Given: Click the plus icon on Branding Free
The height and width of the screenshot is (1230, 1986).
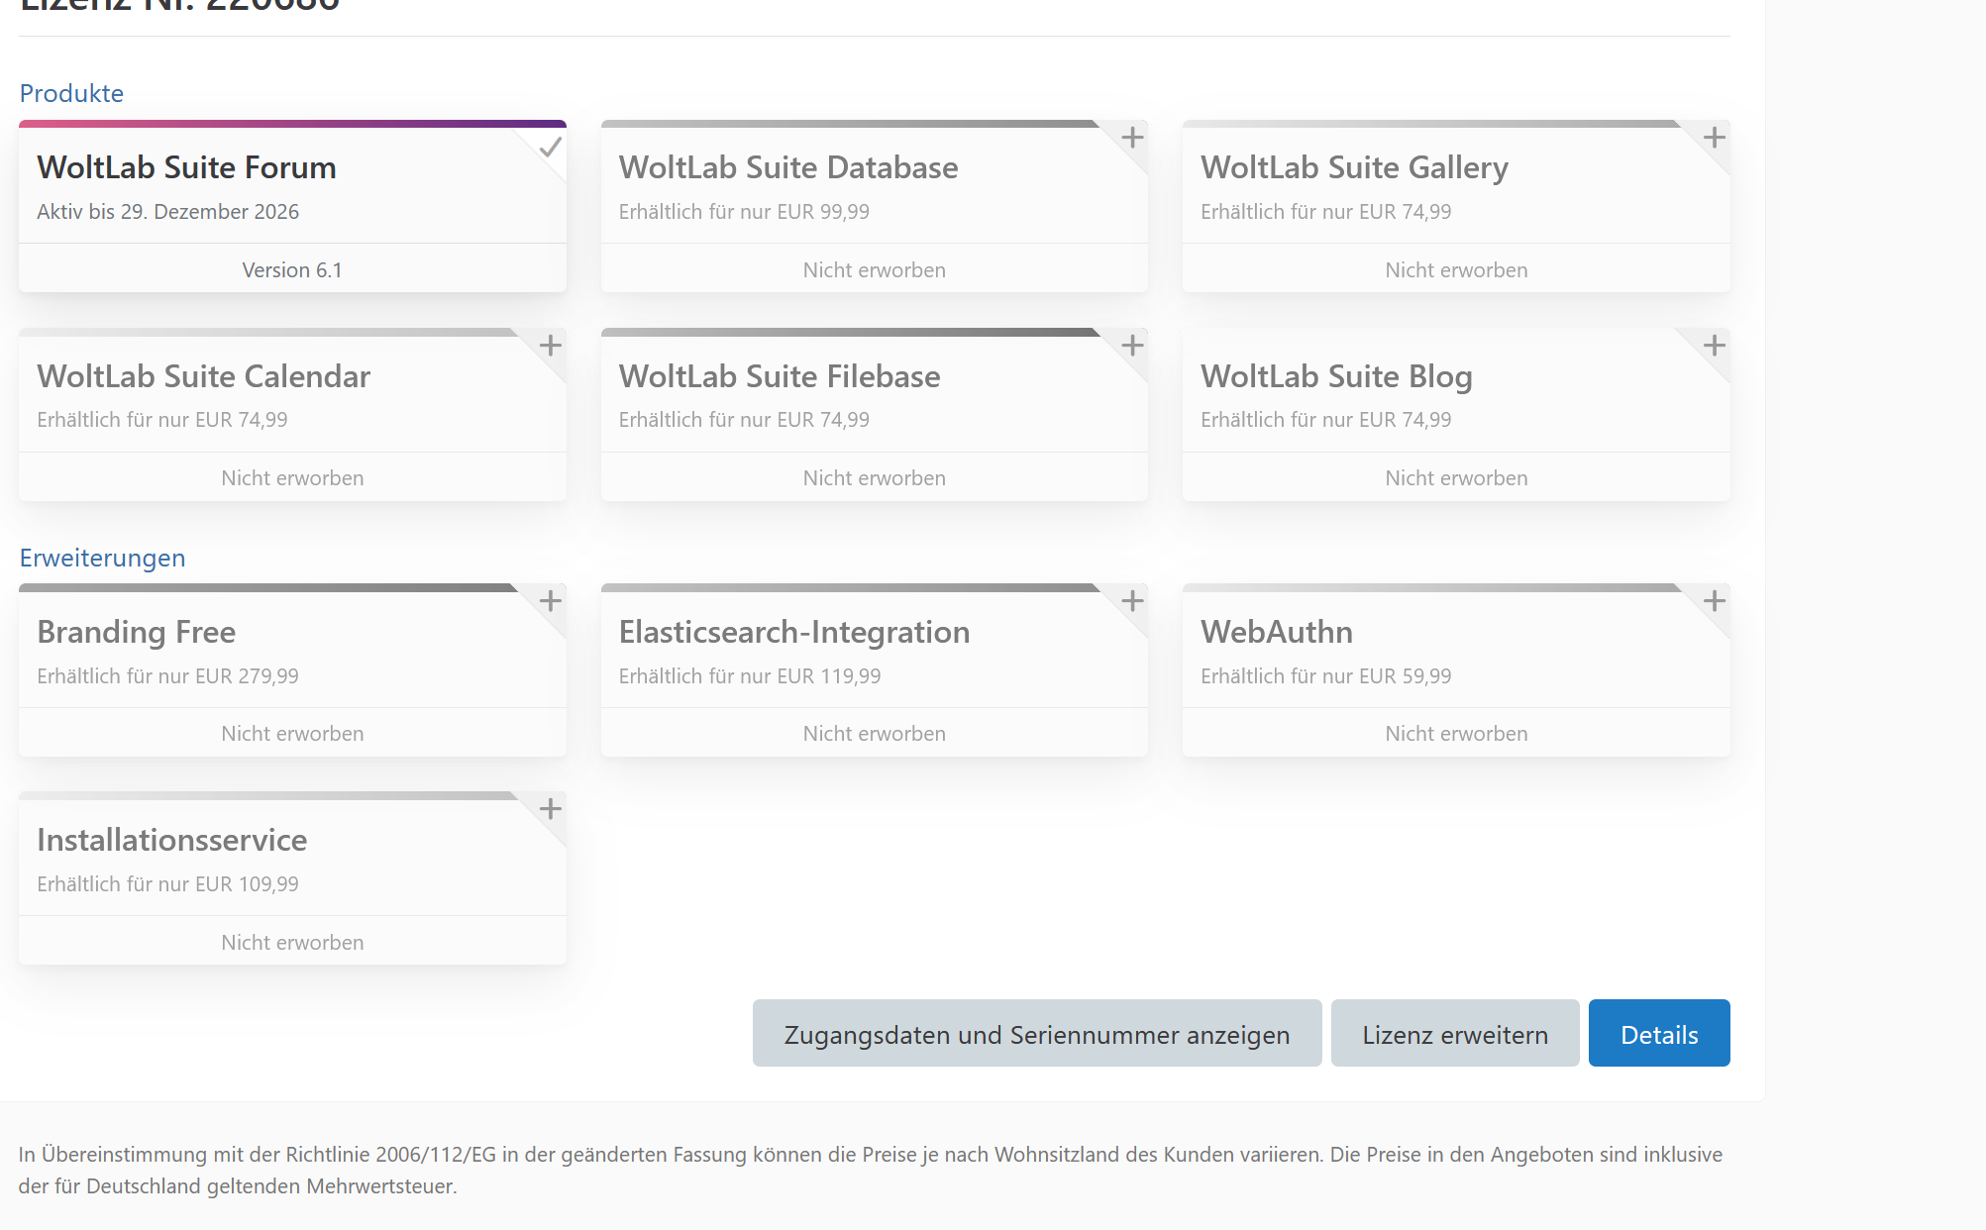Looking at the screenshot, I should [x=551, y=601].
